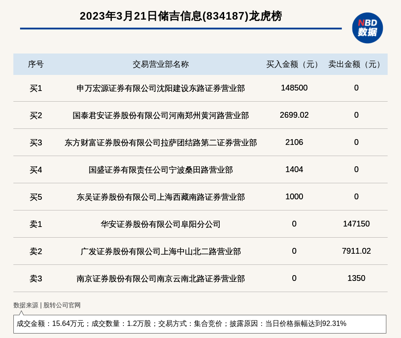This screenshot has width=401, height=338.
Task: Select the 买5 row label
Action: 36,197
